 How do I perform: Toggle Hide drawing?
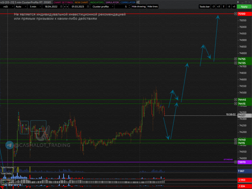tap(139, 7)
